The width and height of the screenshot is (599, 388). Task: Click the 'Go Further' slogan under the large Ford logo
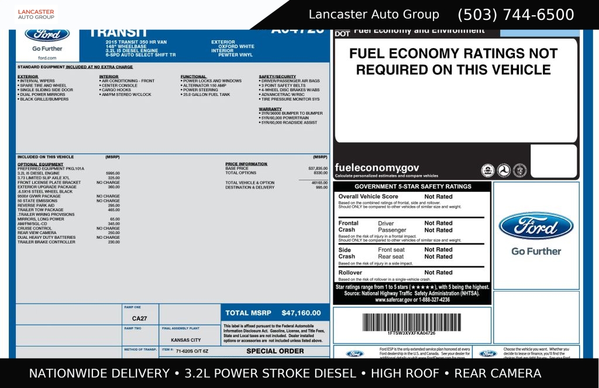[x=536, y=251]
